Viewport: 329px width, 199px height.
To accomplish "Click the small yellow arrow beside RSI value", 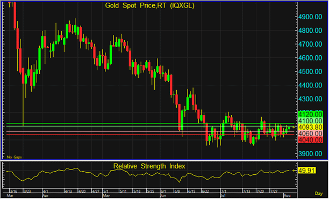I will (294, 171).
